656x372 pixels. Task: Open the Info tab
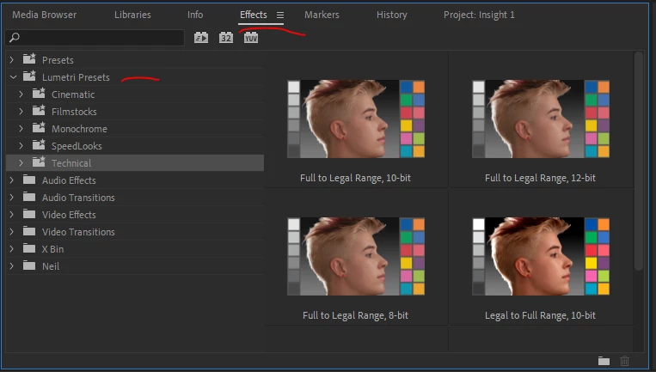coord(195,15)
